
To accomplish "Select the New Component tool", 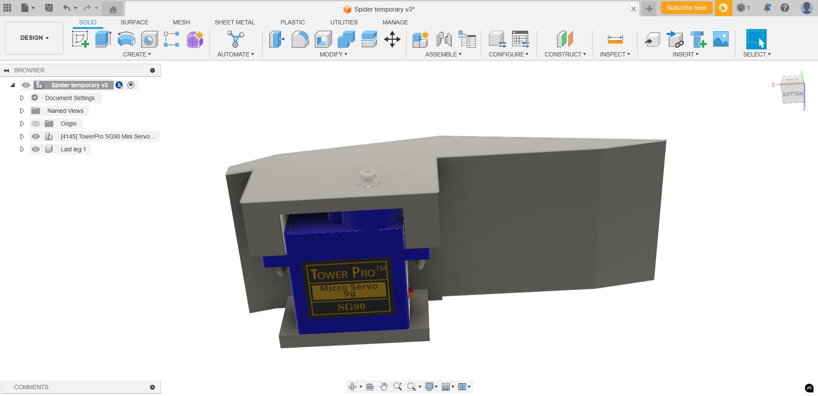I will (x=421, y=39).
